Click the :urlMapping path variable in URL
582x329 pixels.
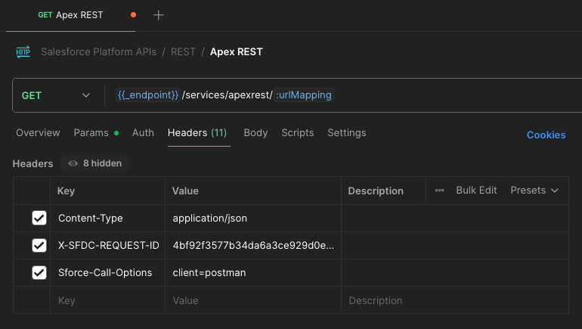click(304, 95)
